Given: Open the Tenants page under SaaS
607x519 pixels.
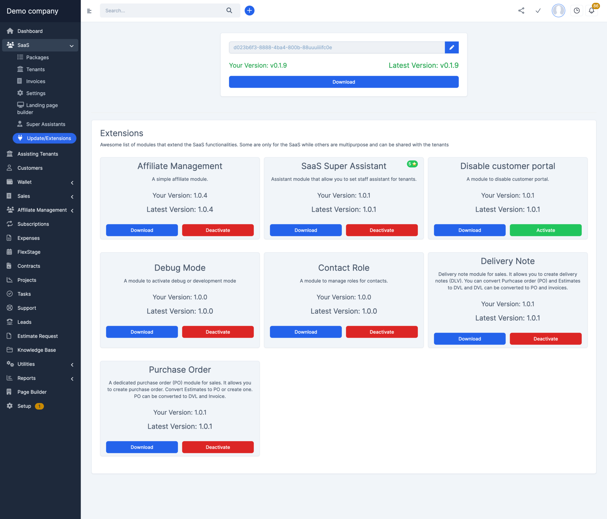Looking at the screenshot, I should [x=35, y=69].
